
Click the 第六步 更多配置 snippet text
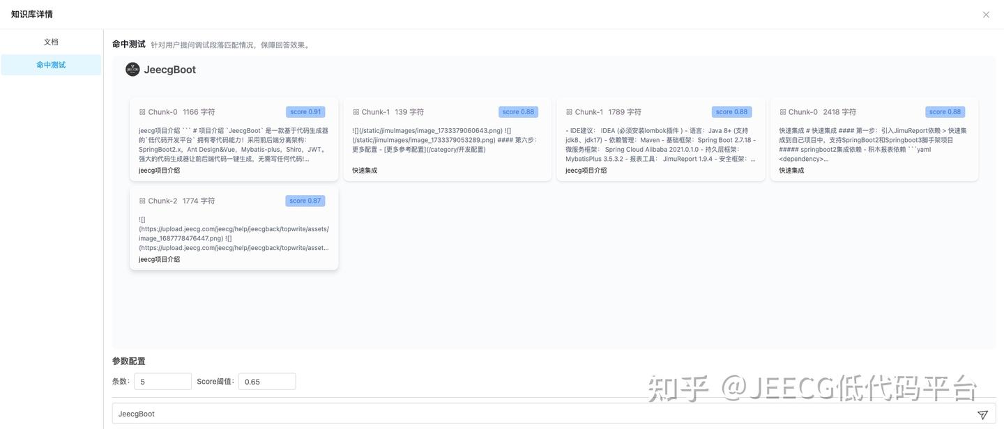click(445, 140)
